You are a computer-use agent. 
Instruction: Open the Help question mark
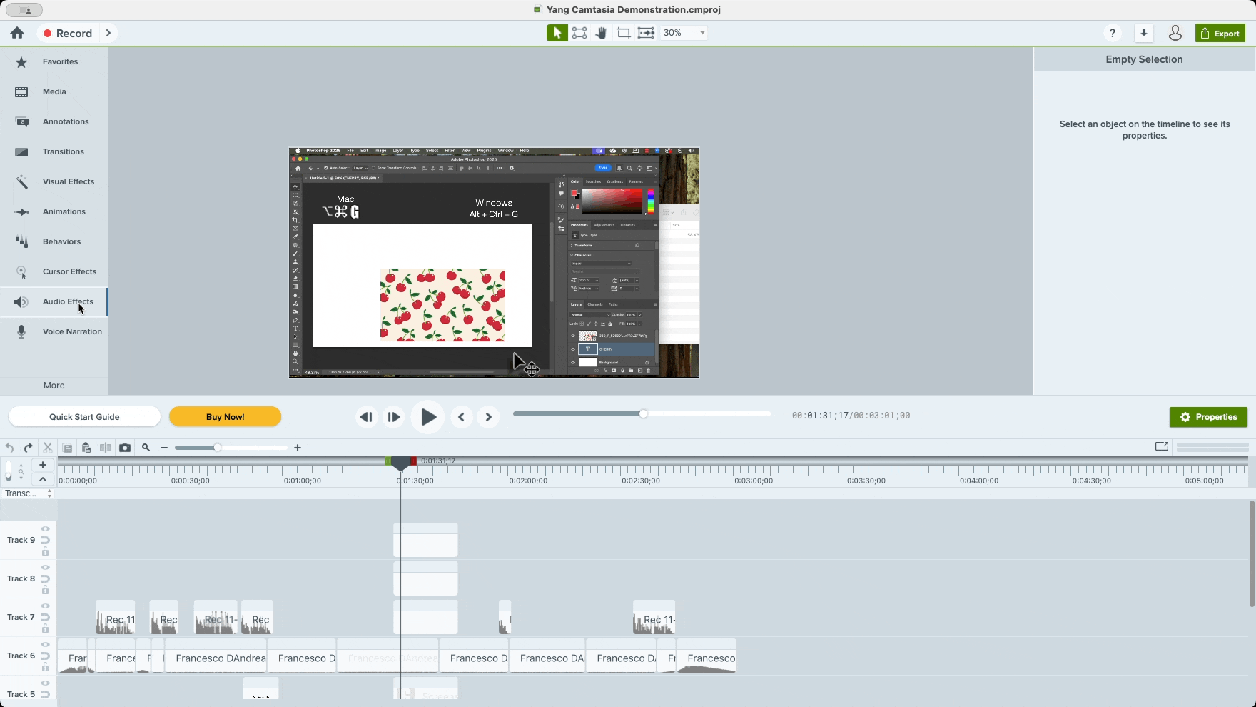click(1112, 33)
